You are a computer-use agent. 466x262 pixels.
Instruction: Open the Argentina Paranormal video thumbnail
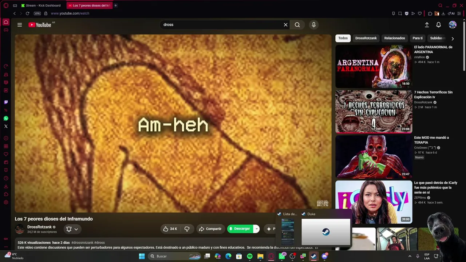coord(374,66)
